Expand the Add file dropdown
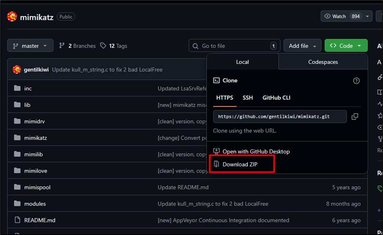Screen dimensions: 383x235 pyautogui.click(x=302, y=46)
